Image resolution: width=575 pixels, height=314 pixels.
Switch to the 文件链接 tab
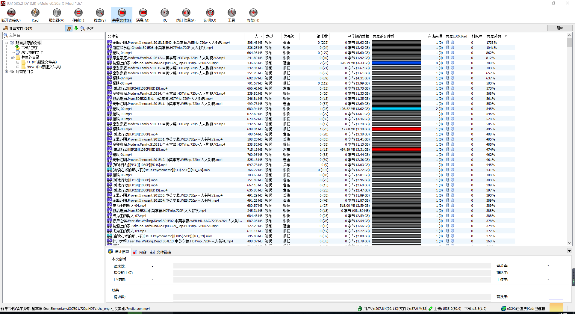[x=161, y=252]
